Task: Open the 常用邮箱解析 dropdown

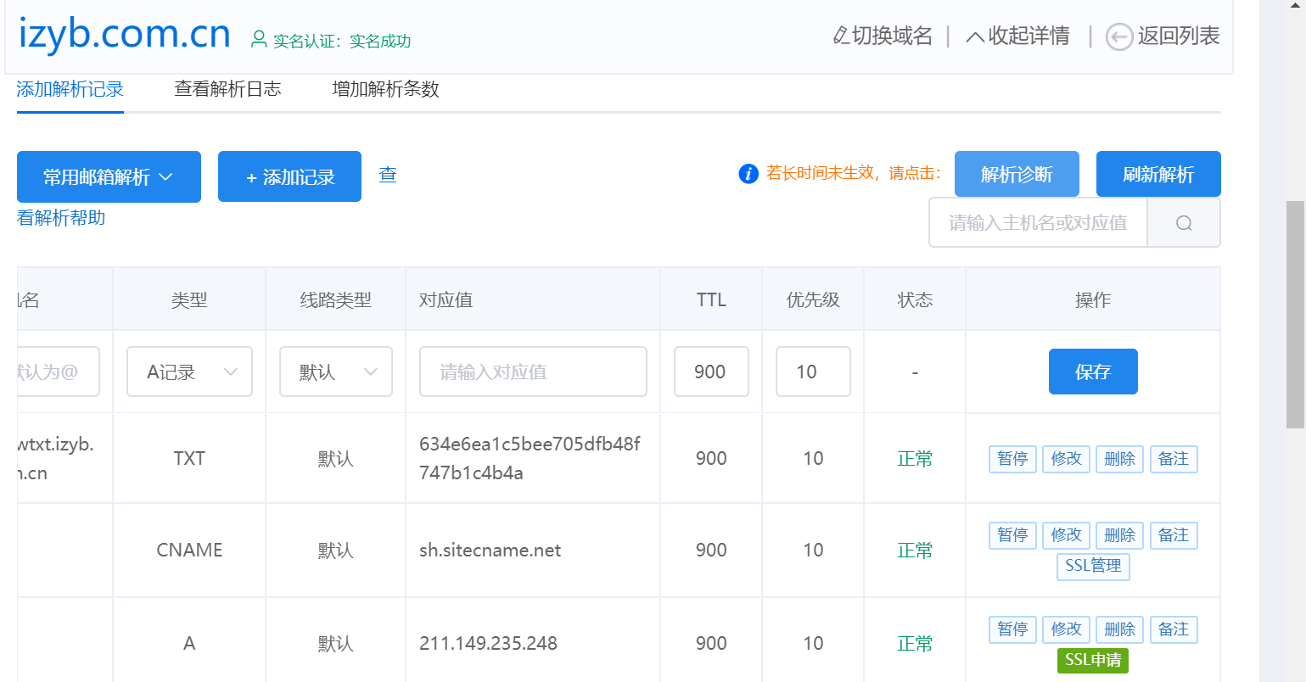Action: tap(109, 176)
